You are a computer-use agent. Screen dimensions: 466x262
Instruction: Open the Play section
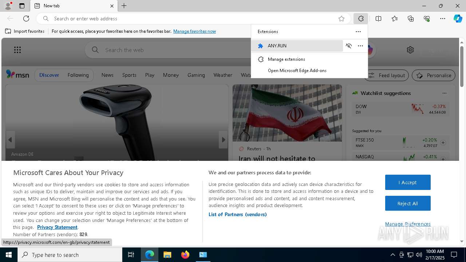[150, 75]
